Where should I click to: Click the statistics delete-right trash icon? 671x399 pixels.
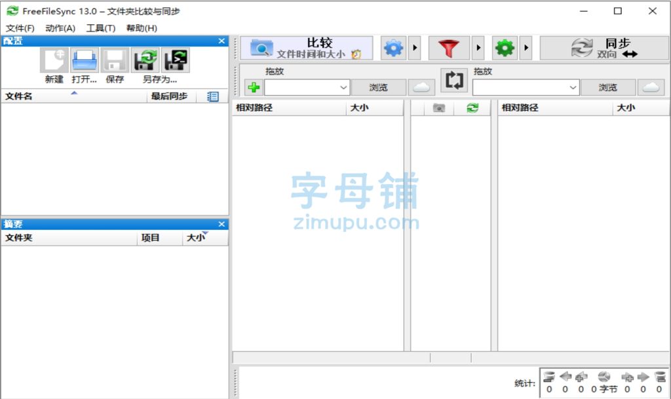(x=660, y=377)
